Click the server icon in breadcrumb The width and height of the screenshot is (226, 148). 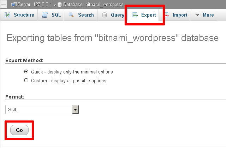(x=14, y=4)
